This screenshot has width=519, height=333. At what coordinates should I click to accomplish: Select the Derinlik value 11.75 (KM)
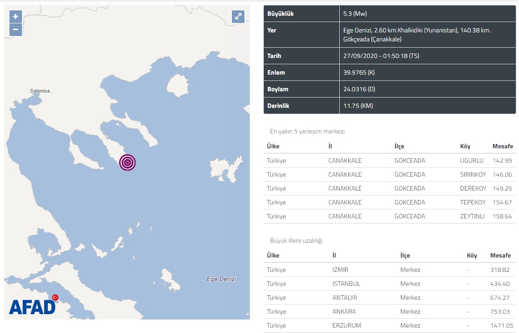click(358, 106)
